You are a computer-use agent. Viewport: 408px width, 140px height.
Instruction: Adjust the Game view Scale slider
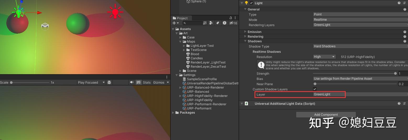(30, 83)
